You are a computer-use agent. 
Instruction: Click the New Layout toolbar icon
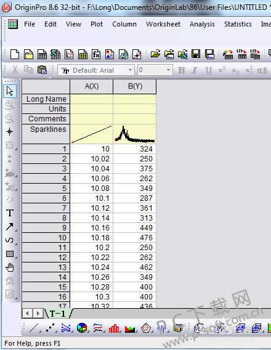point(110,54)
